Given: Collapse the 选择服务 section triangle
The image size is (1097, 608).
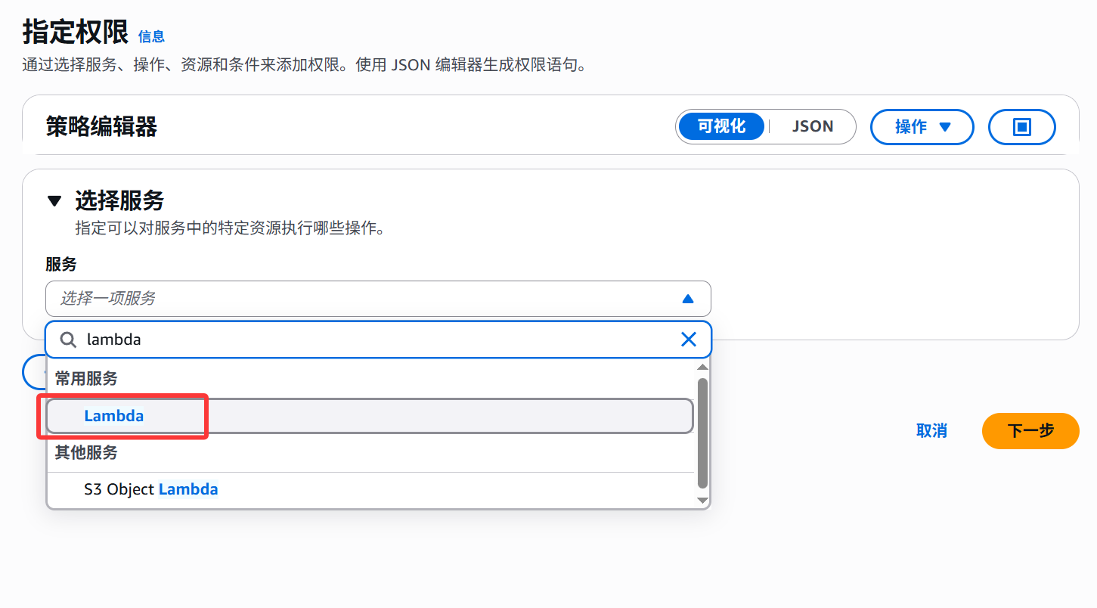Looking at the screenshot, I should tap(54, 200).
